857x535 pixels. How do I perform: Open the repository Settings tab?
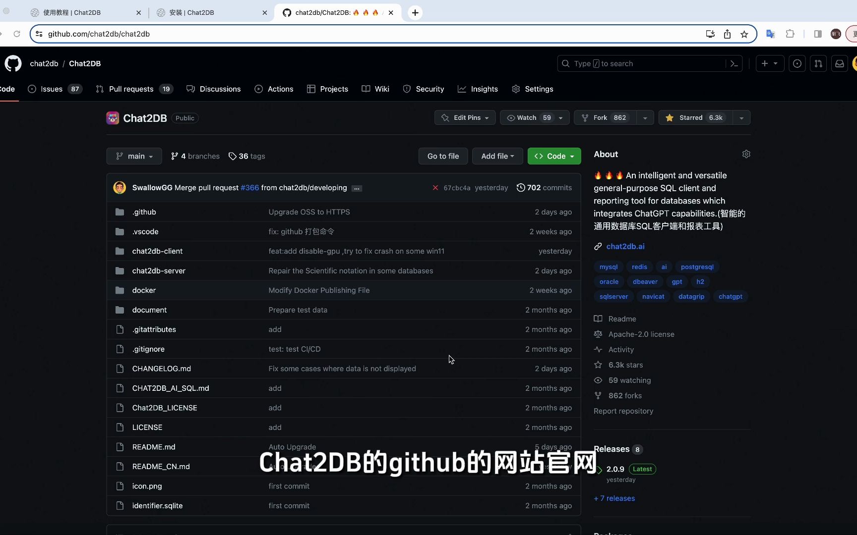pyautogui.click(x=532, y=89)
